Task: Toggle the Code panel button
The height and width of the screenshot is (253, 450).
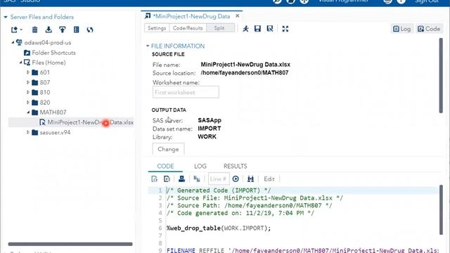Action: 429,29
